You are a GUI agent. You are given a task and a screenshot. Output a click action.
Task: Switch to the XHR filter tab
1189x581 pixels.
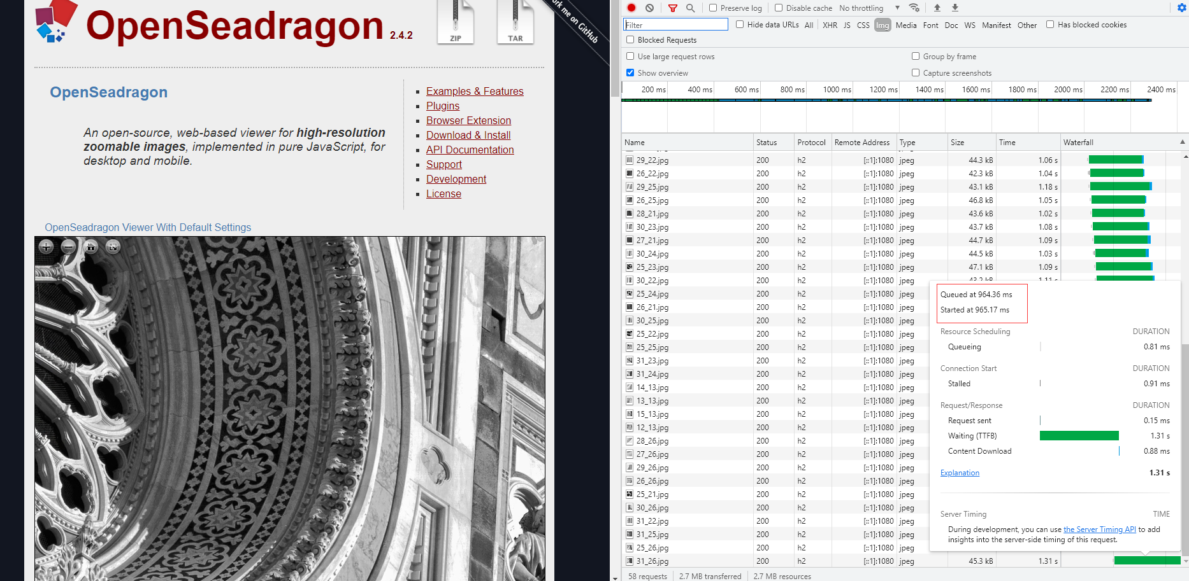(830, 25)
